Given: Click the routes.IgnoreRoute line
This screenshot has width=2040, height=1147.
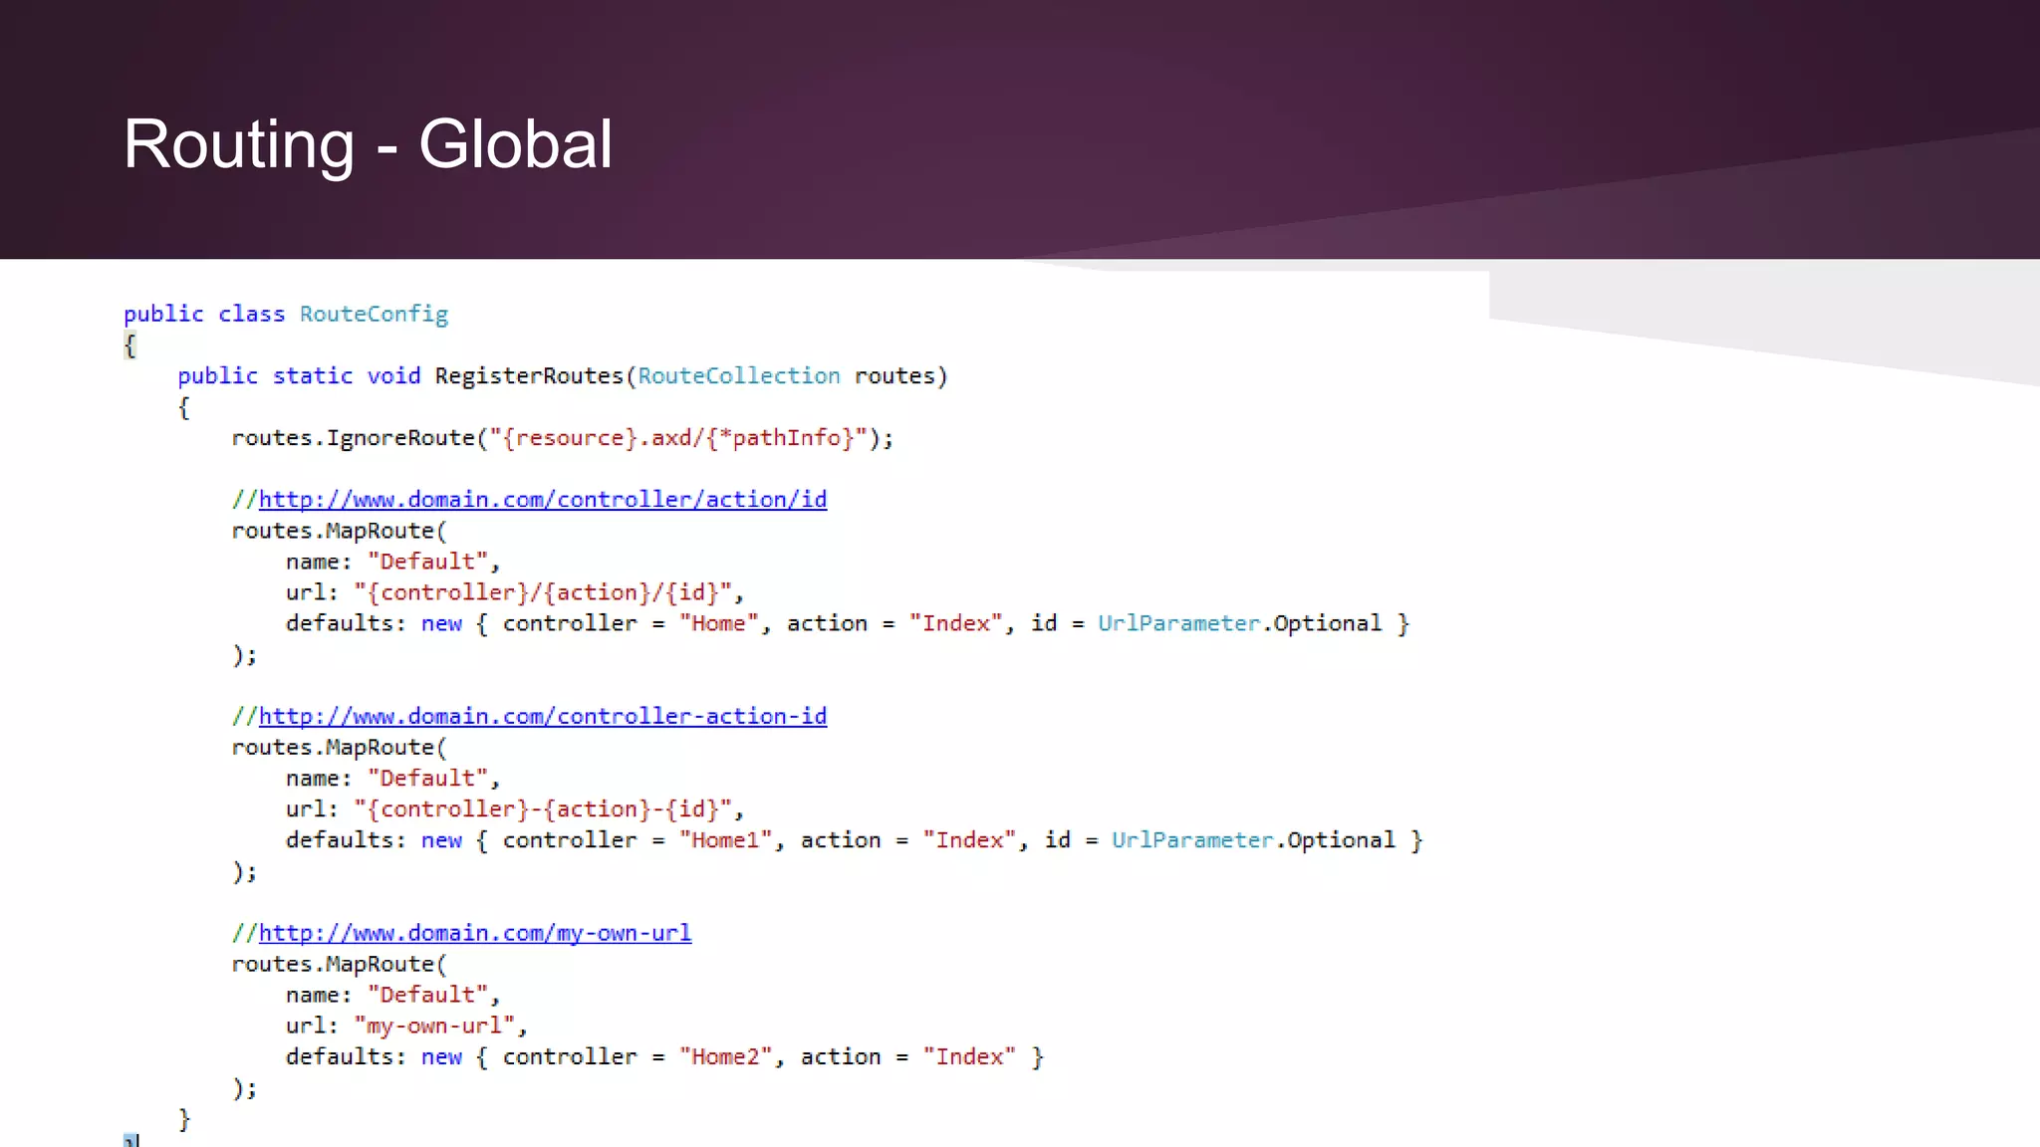Looking at the screenshot, I should point(563,438).
